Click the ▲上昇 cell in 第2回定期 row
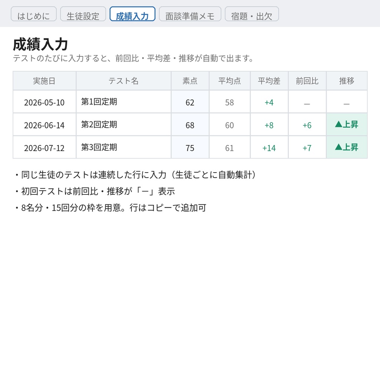This screenshot has width=380, height=380. (347, 125)
